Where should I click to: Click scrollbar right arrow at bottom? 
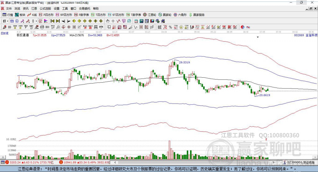[x=273, y=162]
